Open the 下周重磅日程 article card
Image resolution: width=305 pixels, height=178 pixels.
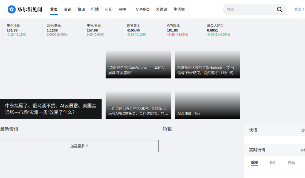[x=138, y=105]
